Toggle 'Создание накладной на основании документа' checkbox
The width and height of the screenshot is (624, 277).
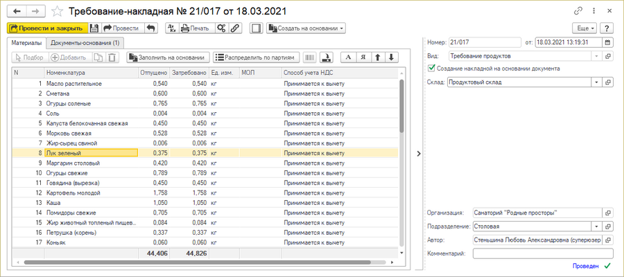[431, 69]
